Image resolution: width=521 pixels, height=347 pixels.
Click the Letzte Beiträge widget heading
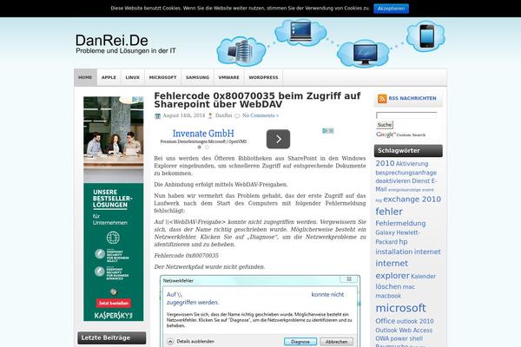112,337
